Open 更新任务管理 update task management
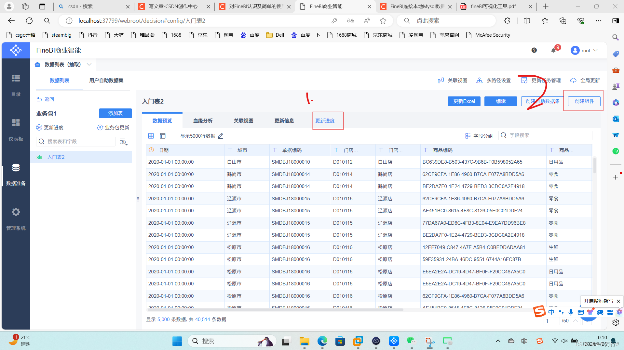Screen dimensions: 624x350 point(541,81)
